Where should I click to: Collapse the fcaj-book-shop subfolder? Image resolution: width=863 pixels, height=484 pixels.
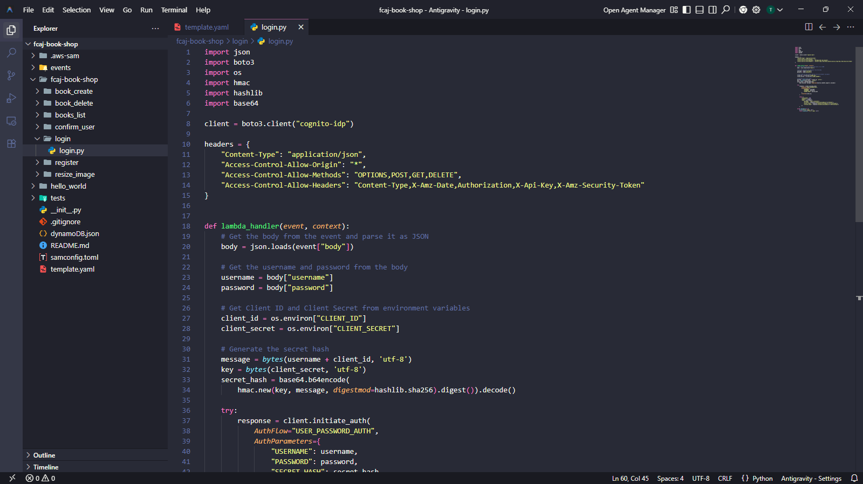point(33,79)
